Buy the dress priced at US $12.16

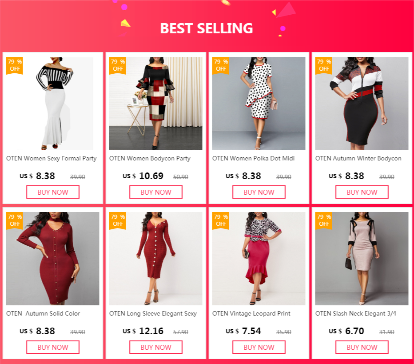156,347
